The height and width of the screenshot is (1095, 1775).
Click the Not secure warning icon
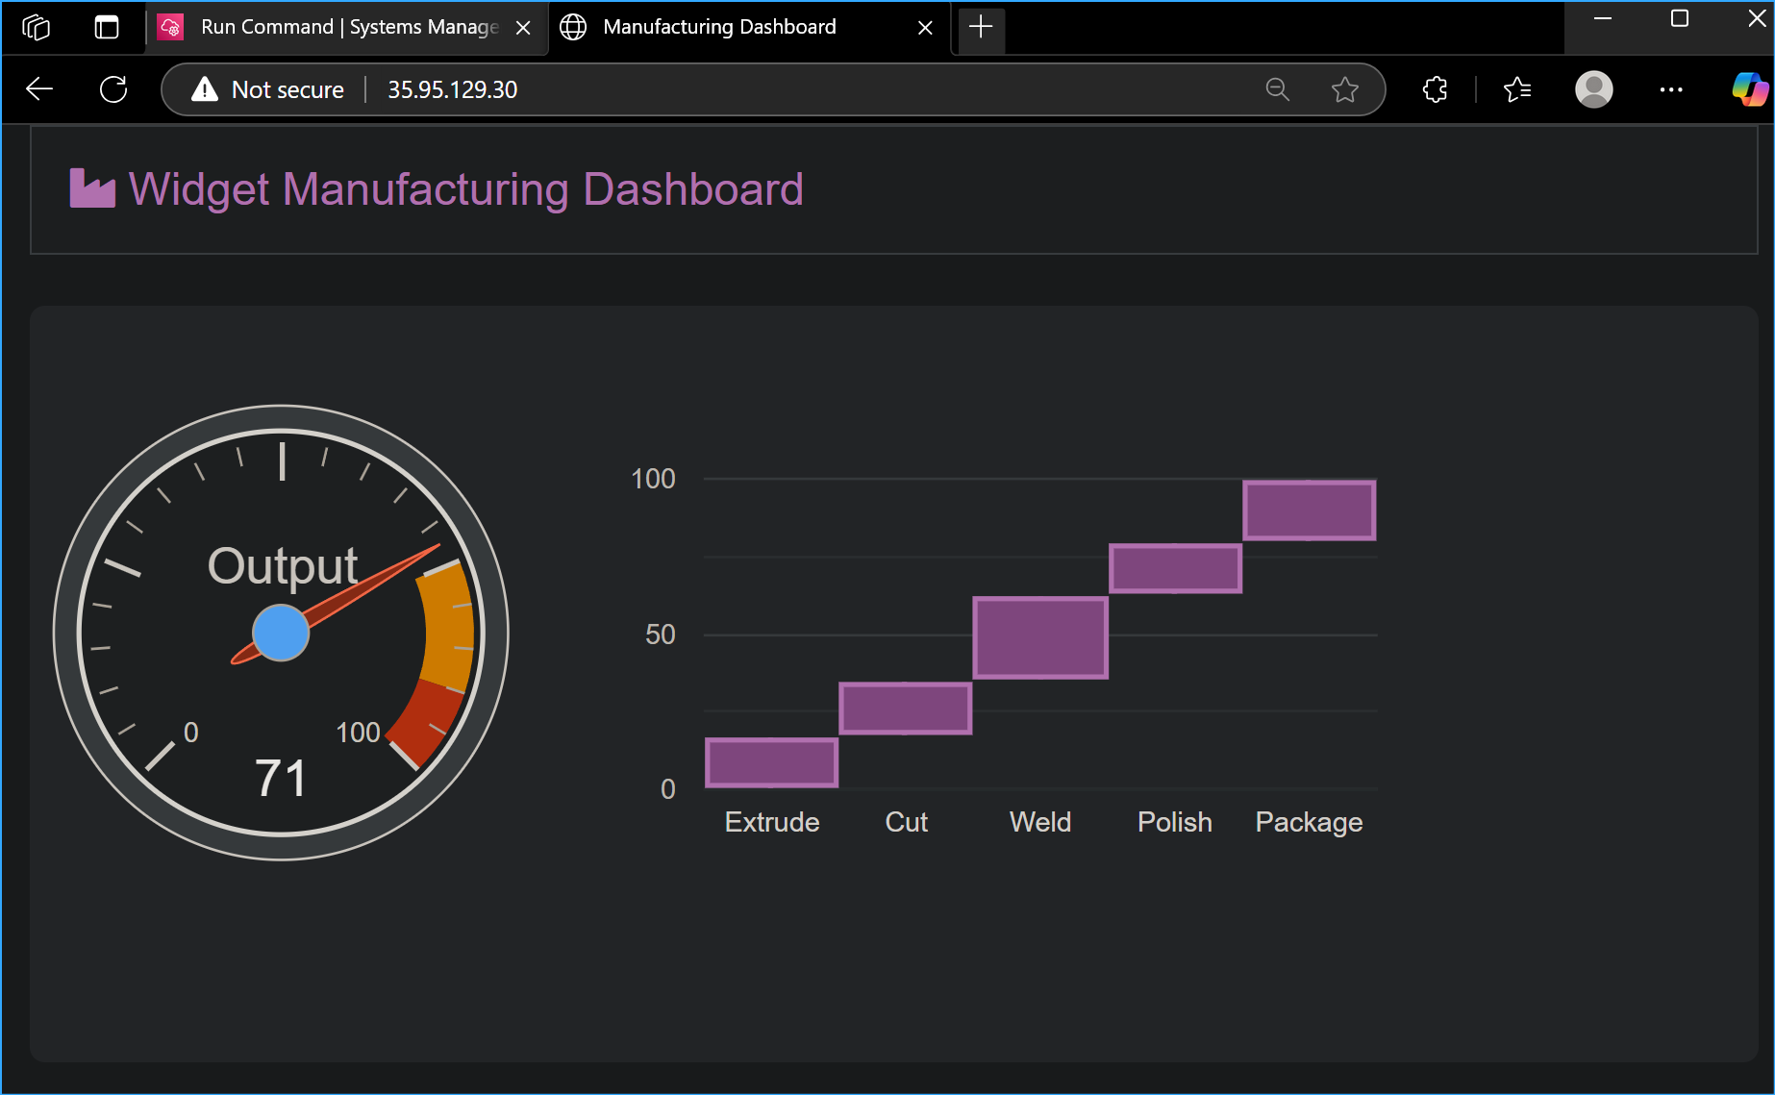[x=204, y=88]
